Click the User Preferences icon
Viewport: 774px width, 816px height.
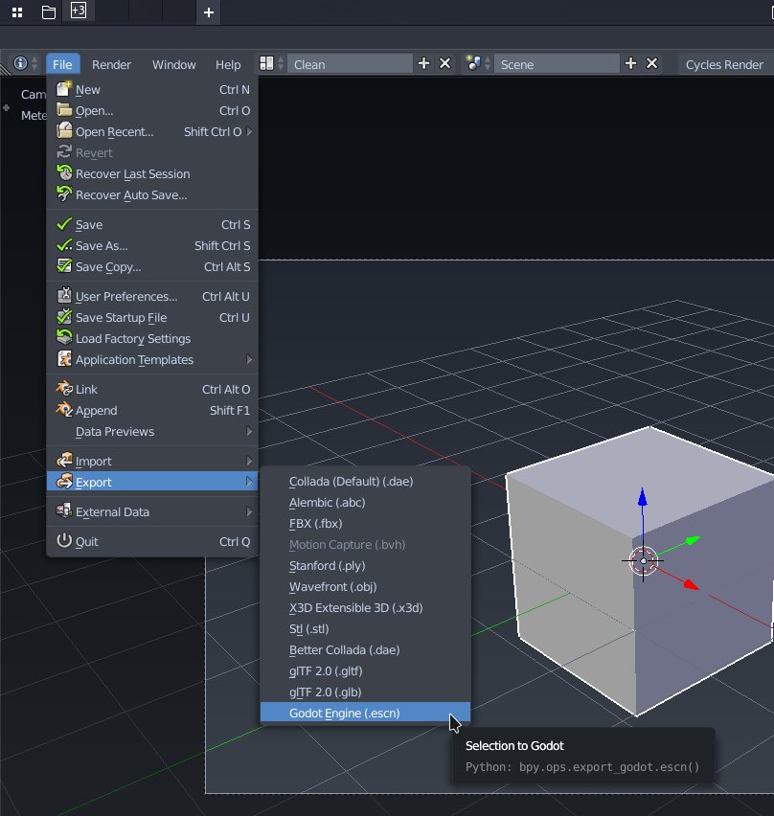coord(64,296)
